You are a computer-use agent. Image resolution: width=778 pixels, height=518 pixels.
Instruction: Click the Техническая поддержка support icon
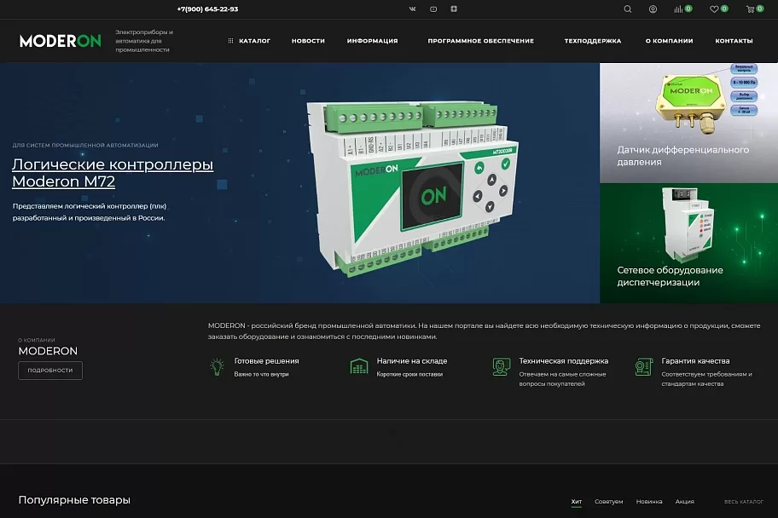coord(501,367)
